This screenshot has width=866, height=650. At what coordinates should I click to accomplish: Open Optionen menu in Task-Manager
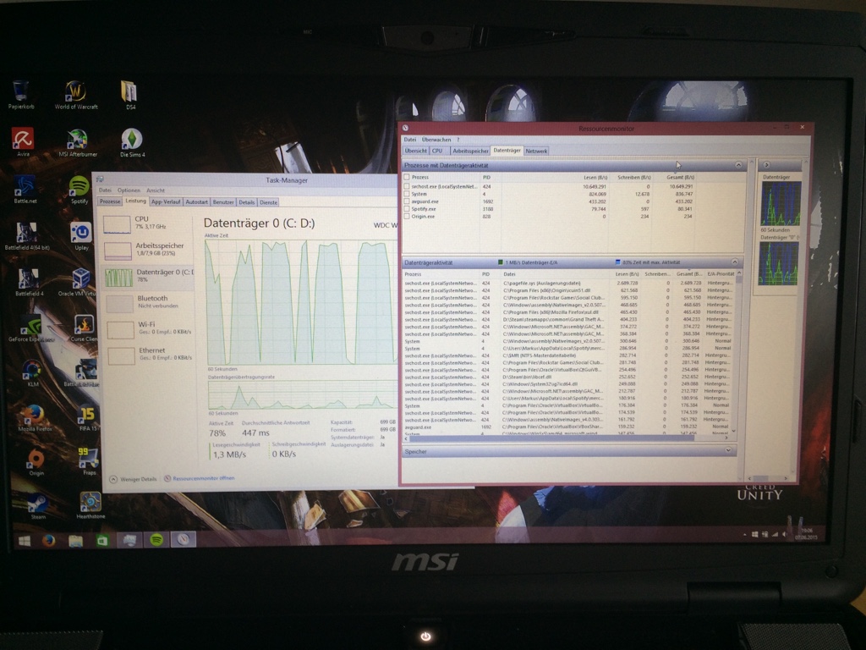click(x=129, y=190)
